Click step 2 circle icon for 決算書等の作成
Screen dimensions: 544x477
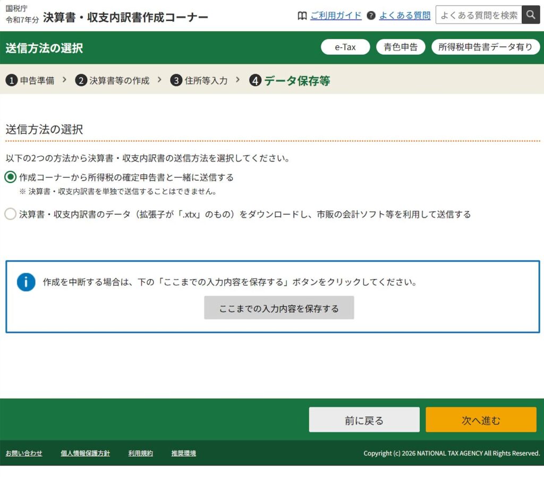coord(81,80)
